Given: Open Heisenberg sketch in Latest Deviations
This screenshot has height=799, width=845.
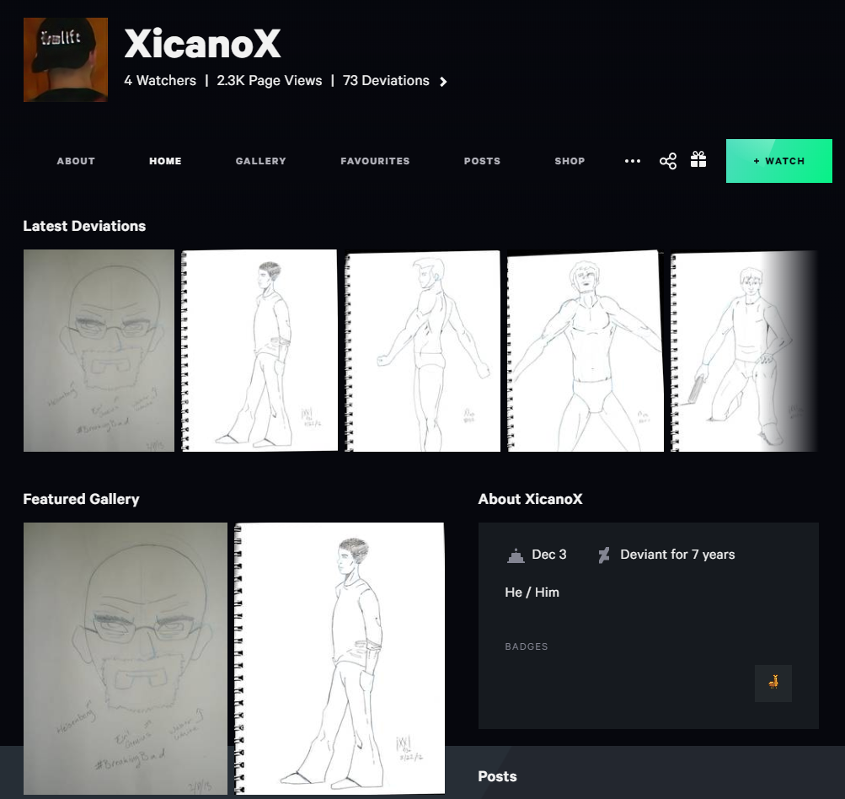Looking at the screenshot, I should coord(99,351).
